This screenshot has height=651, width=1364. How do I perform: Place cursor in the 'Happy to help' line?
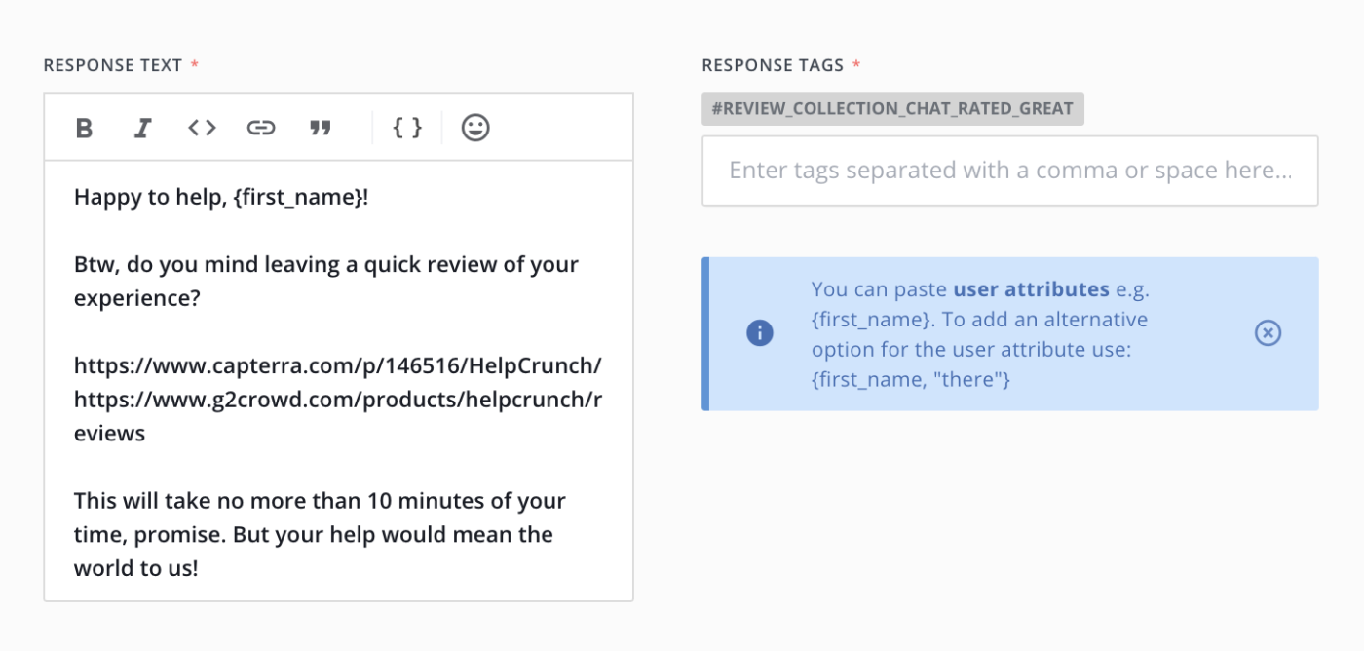221,197
